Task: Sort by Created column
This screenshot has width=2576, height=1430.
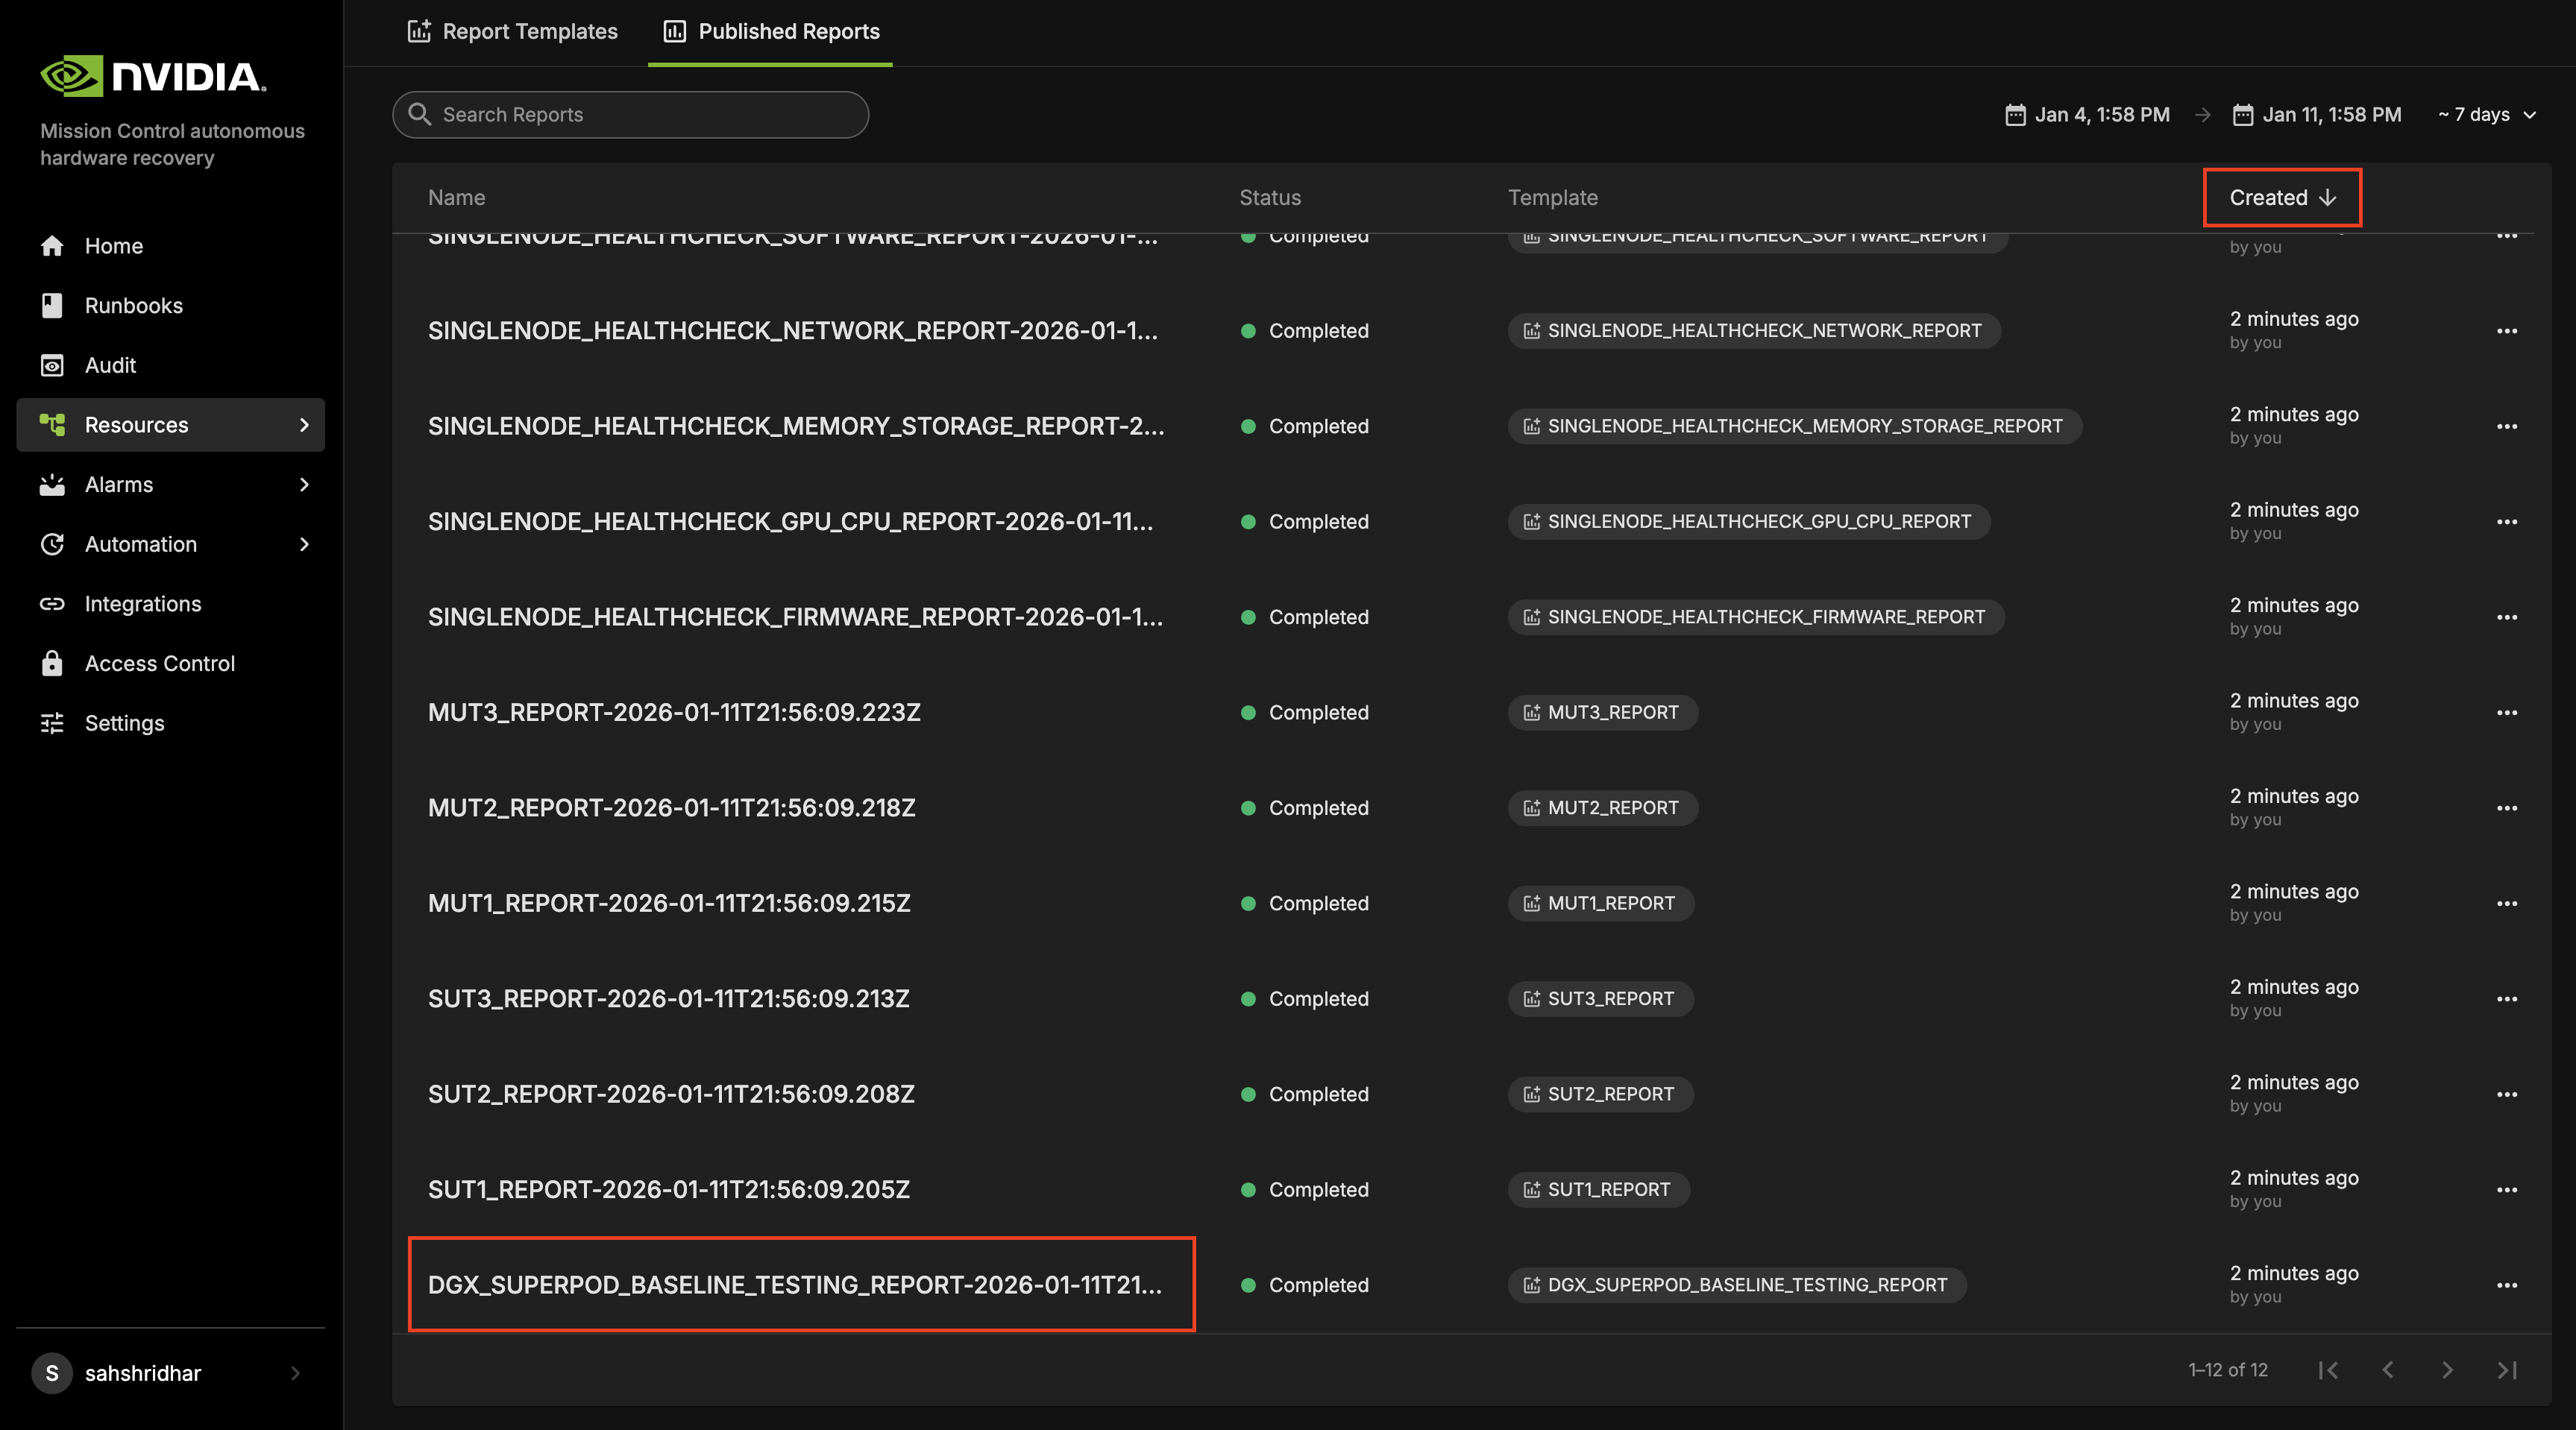Action: click(x=2282, y=197)
